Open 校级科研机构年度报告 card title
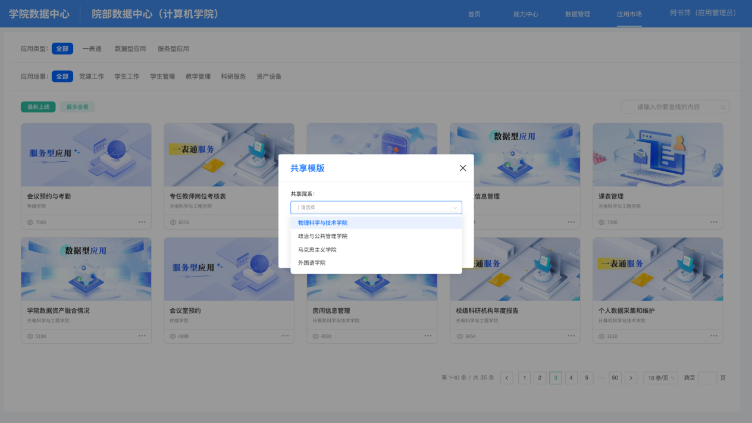This screenshot has height=423, width=752. tap(487, 311)
